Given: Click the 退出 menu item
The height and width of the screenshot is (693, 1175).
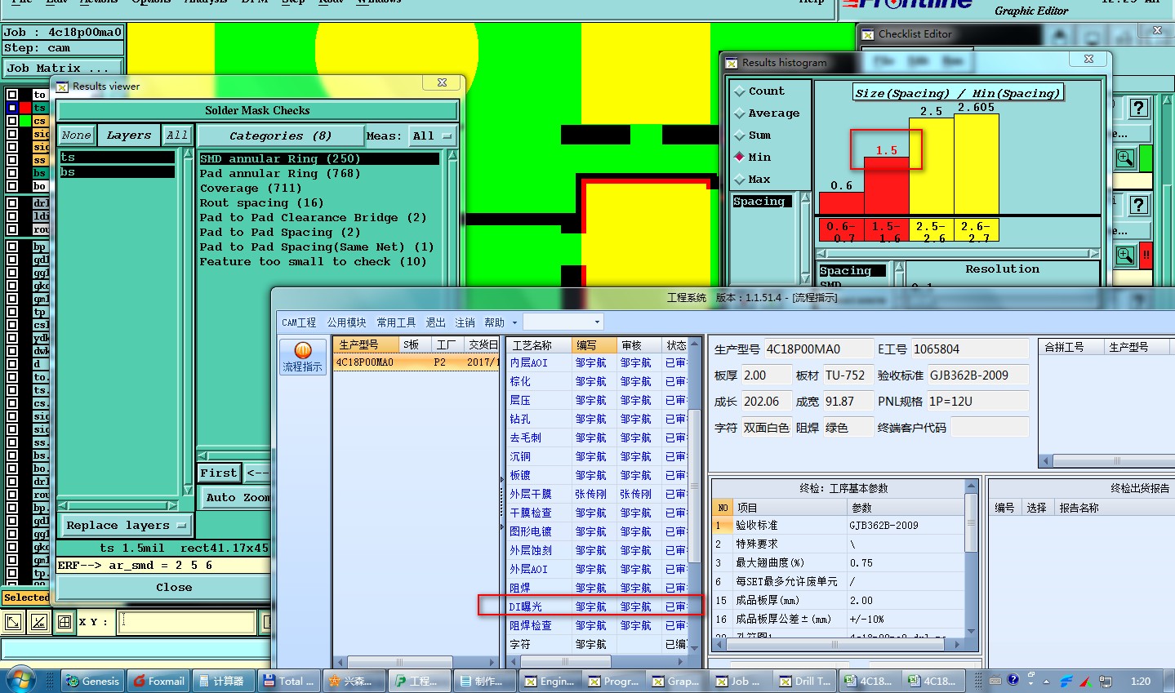Looking at the screenshot, I should point(436,323).
